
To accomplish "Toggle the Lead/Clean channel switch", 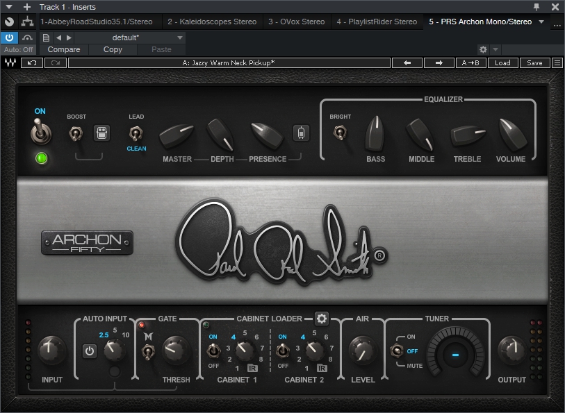I will click(x=136, y=133).
